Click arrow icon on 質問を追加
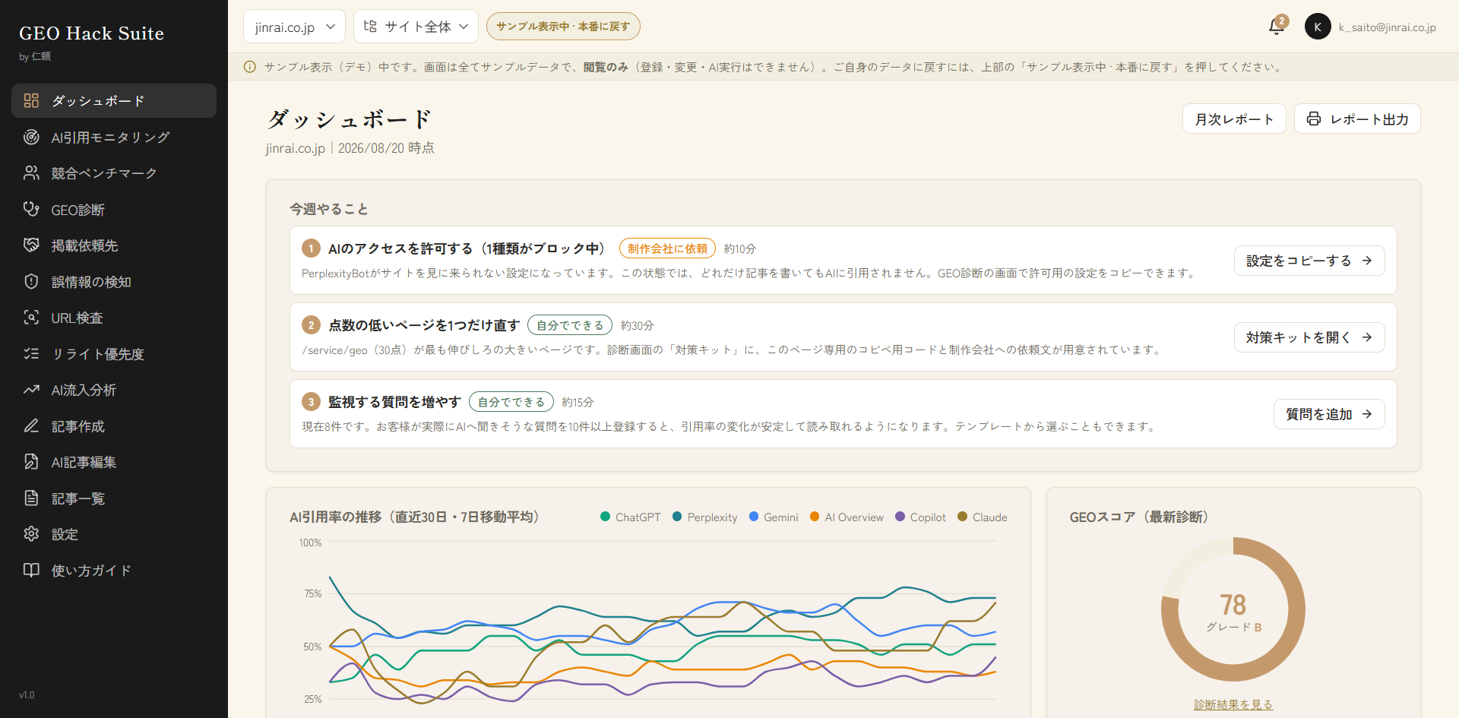The image size is (1459, 718). (x=1367, y=414)
